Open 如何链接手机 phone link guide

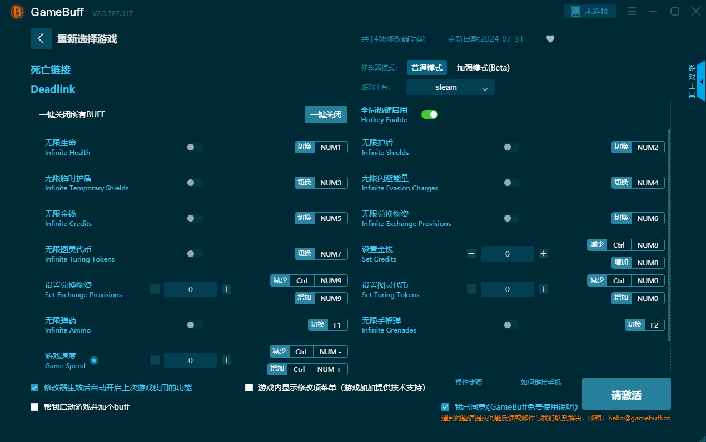tap(541, 383)
